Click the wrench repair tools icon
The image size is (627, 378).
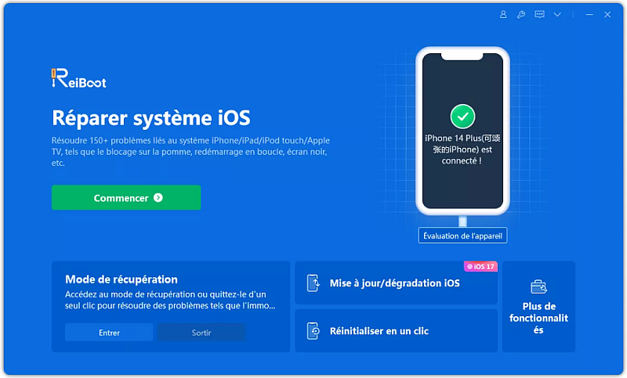[x=521, y=14]
